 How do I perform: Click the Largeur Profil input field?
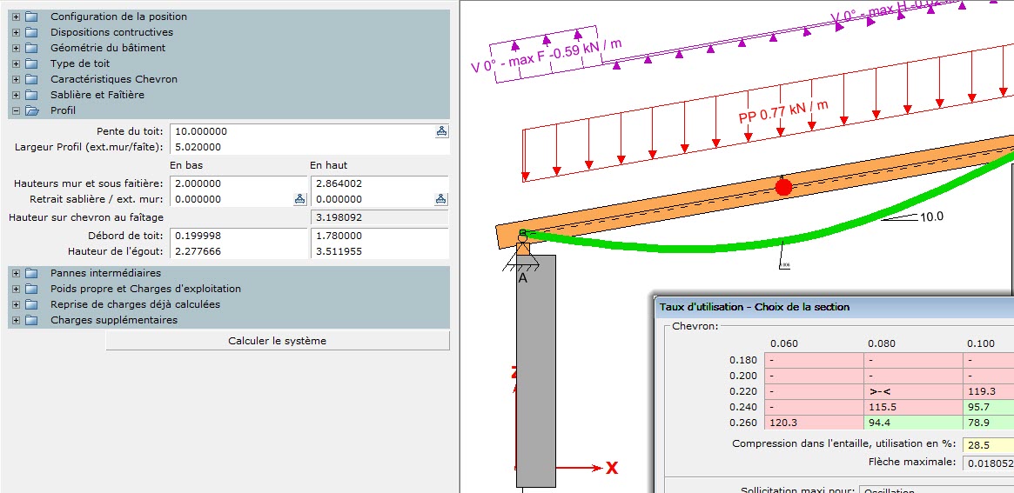[x=309, y=147]
